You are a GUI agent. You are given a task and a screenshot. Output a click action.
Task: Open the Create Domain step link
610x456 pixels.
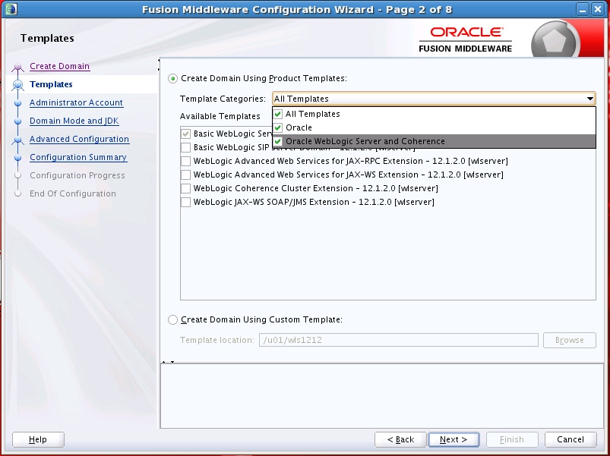59,67
